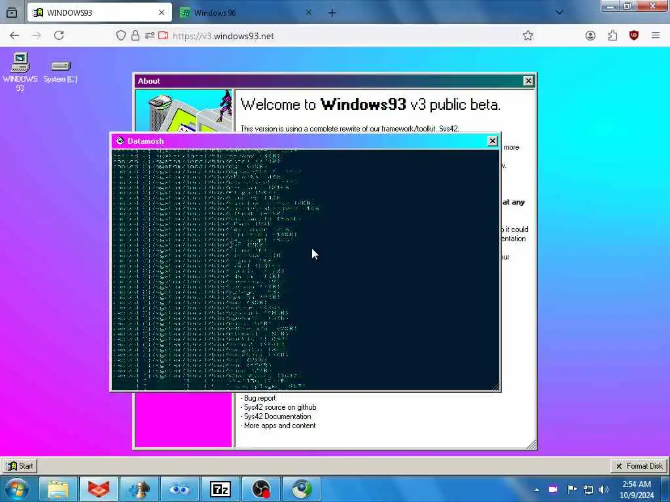
Task: Open the browser hamburger menu
Action: coord(656,35)
